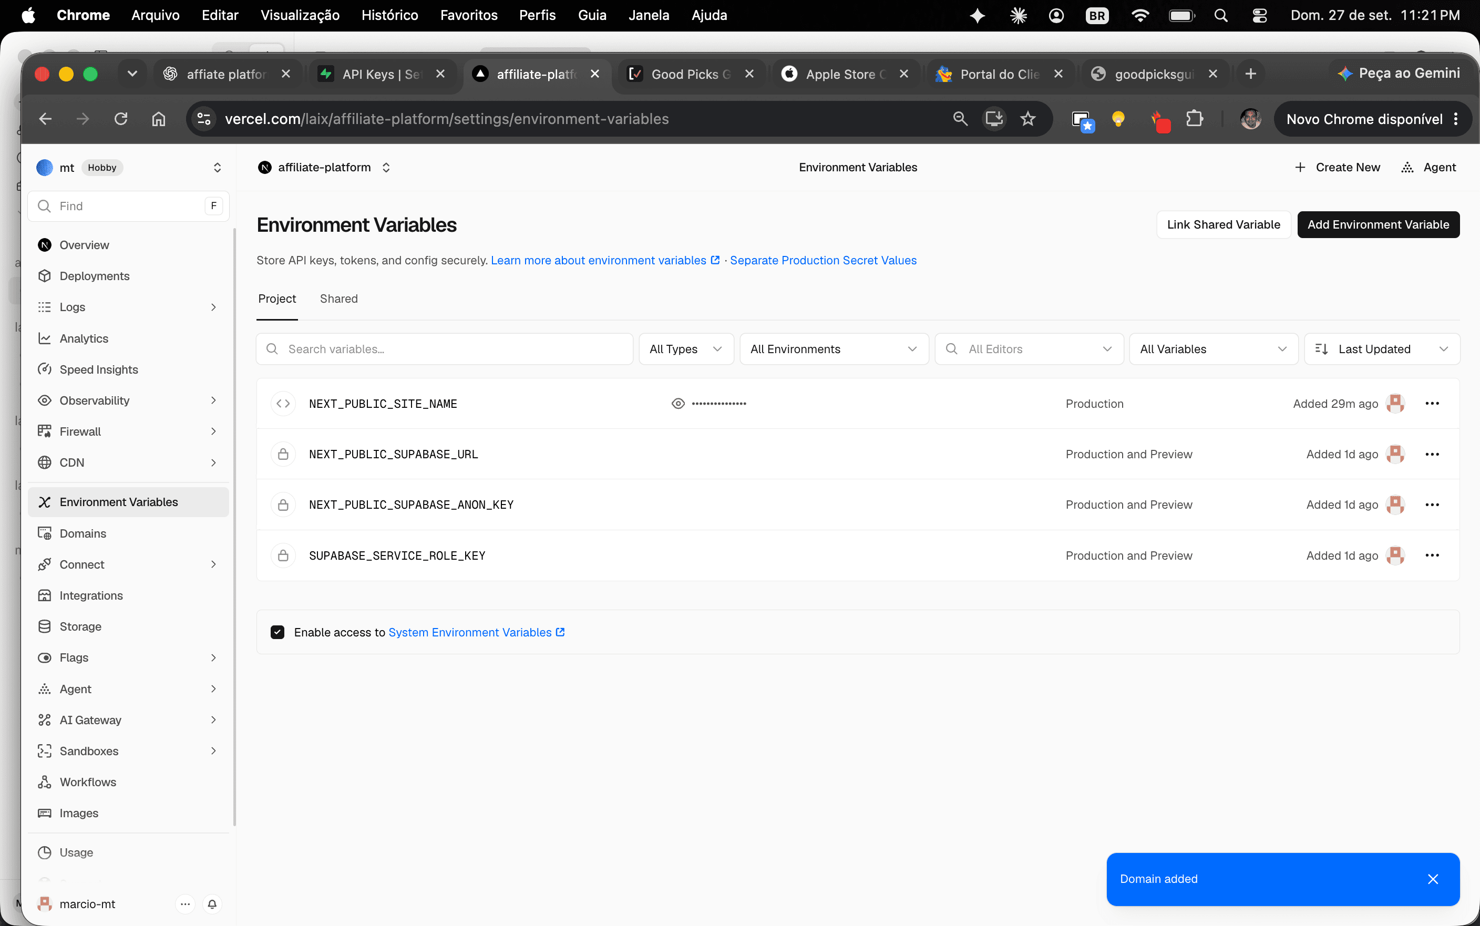Expand the Firewall sidebar section
The width and height of the screenshot is (1480, 926).
(x=213, y=432)
